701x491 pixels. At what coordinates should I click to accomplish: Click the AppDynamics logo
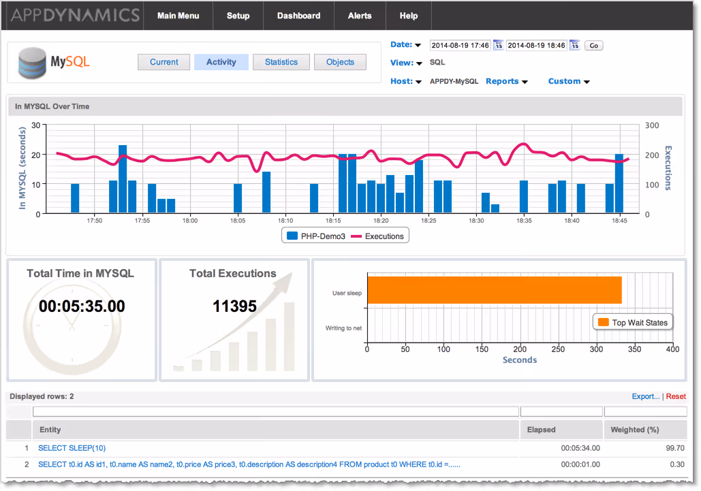(x=75, y=15)
